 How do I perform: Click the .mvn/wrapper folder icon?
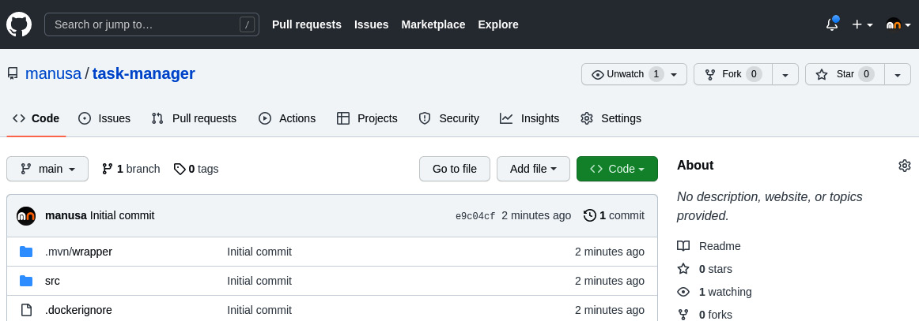26,252
